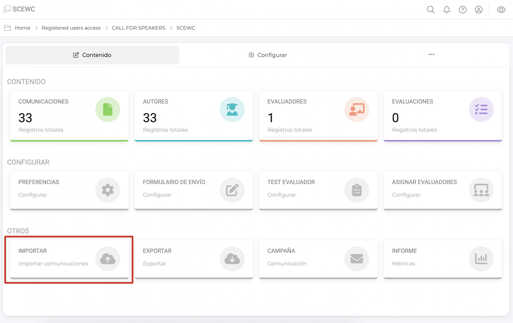Click the edit pencil icon in Formulario de Envío
This screenshot has height=323, width=513.
pyautogui.click(x=232, y=190)
